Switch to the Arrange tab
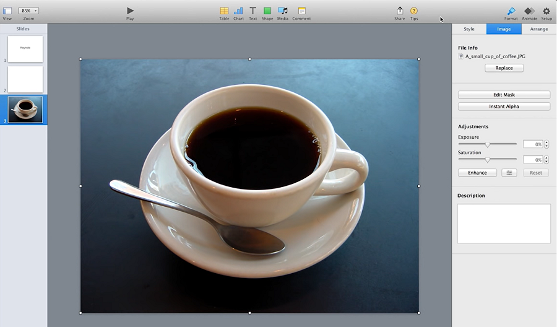Screen dimensions: 557x327 coord(538,29)
